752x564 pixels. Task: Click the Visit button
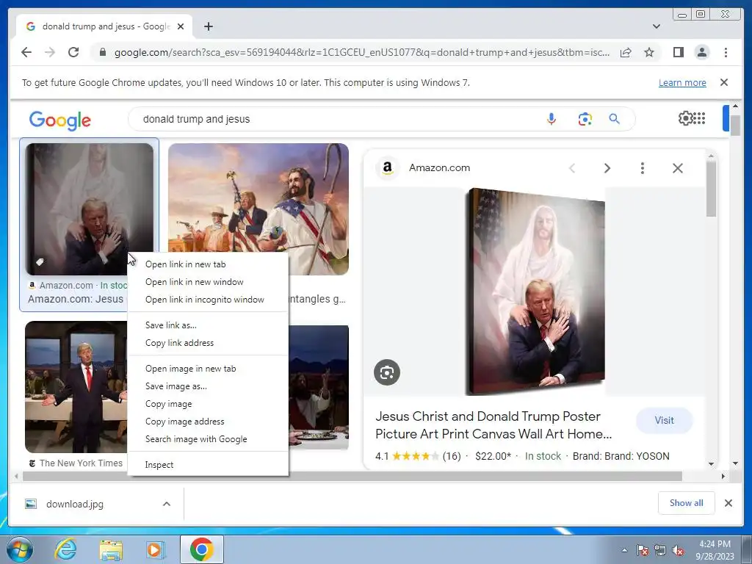[x=664, y=421]
